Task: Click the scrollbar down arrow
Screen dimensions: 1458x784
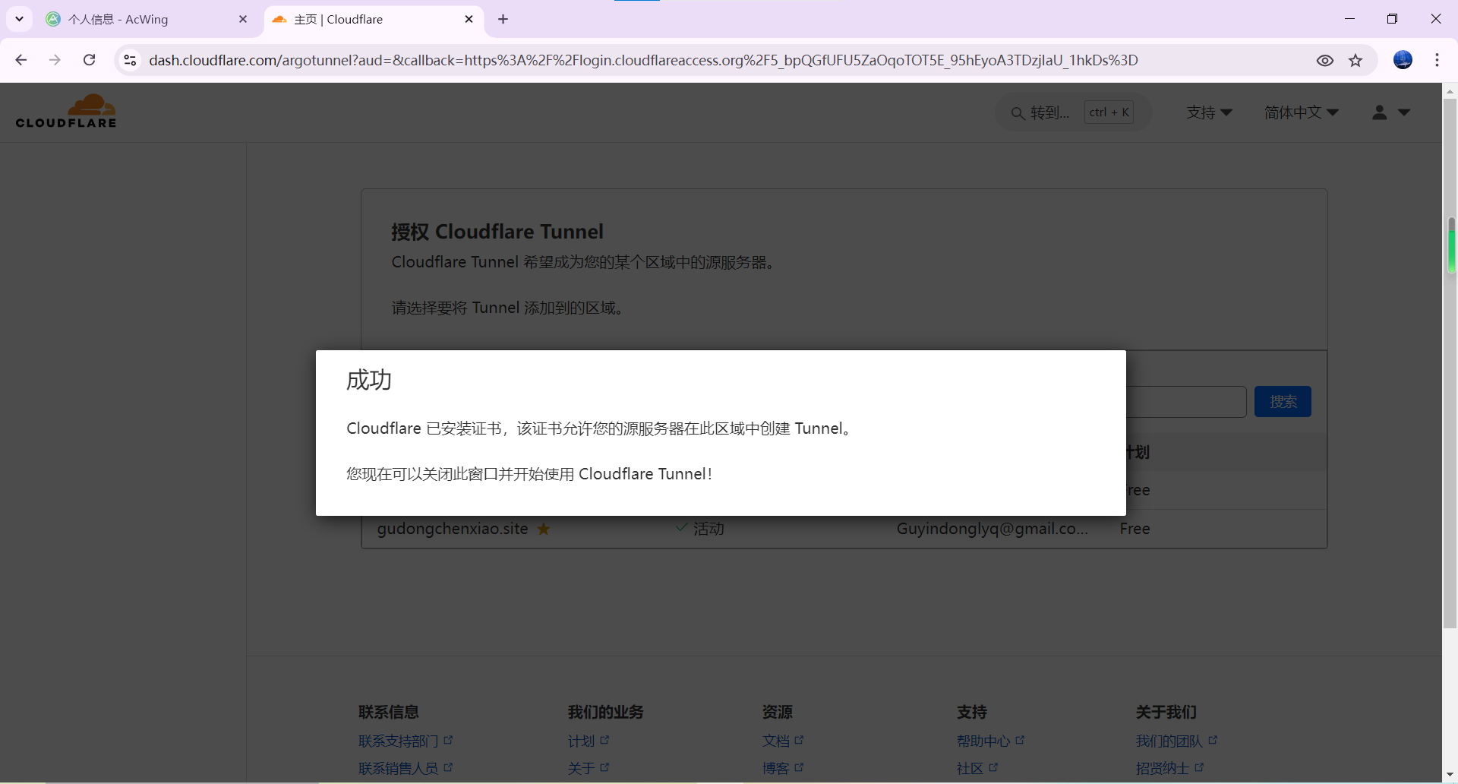Action: point(1450,774)
